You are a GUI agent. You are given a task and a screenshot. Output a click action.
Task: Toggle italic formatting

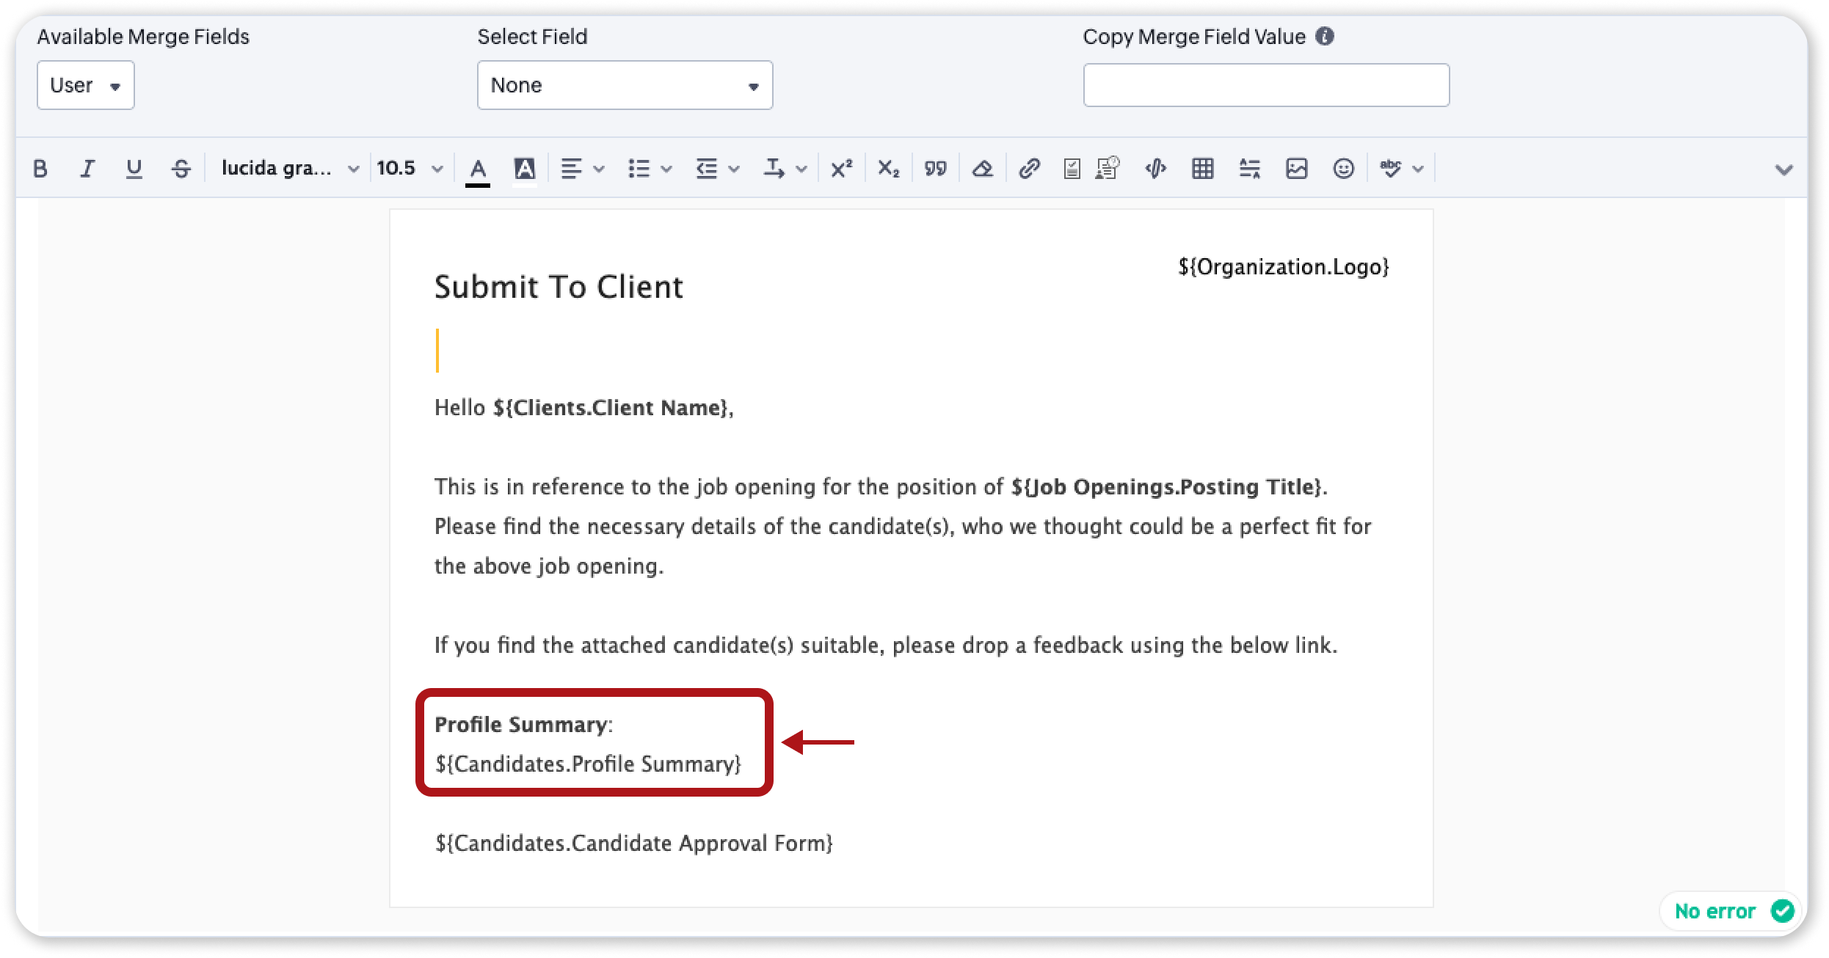point(87,169)
